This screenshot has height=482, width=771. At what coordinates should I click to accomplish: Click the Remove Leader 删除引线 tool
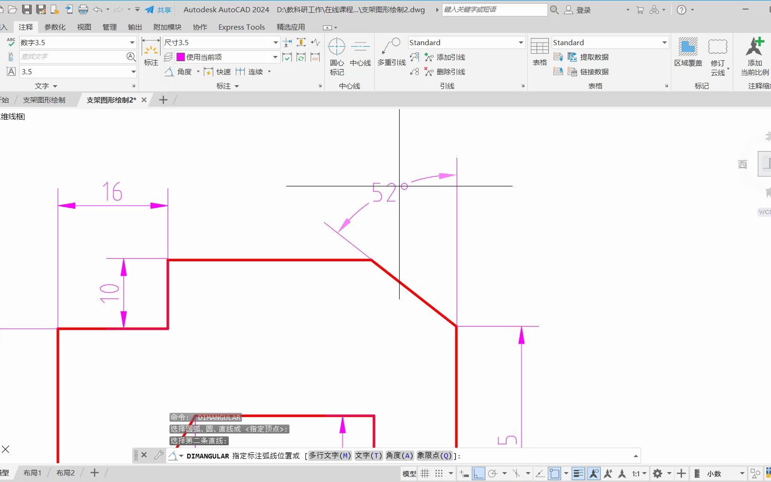(x=445, y=72)
